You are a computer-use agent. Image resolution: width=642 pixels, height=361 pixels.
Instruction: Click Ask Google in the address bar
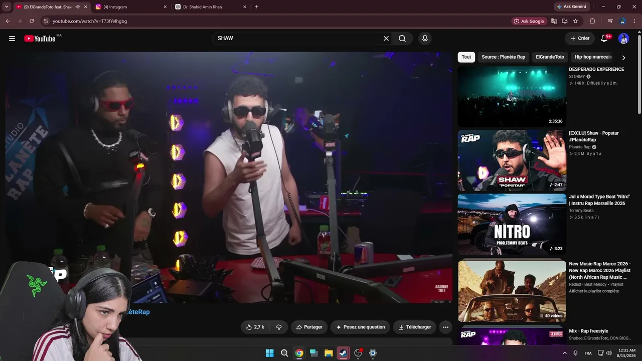529,21
